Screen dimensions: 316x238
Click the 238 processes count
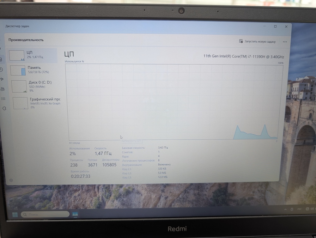(x=74, y=165)
